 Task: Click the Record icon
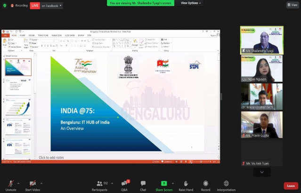pos(205,184)
